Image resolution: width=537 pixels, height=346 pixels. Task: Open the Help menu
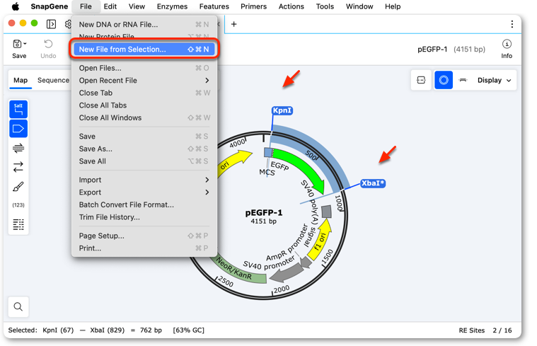click(393, 6)
